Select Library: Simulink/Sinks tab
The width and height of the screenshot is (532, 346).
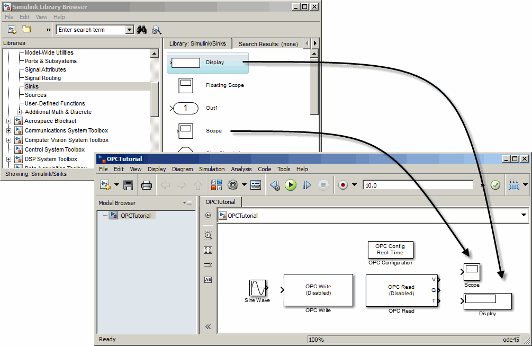(197, 43)
